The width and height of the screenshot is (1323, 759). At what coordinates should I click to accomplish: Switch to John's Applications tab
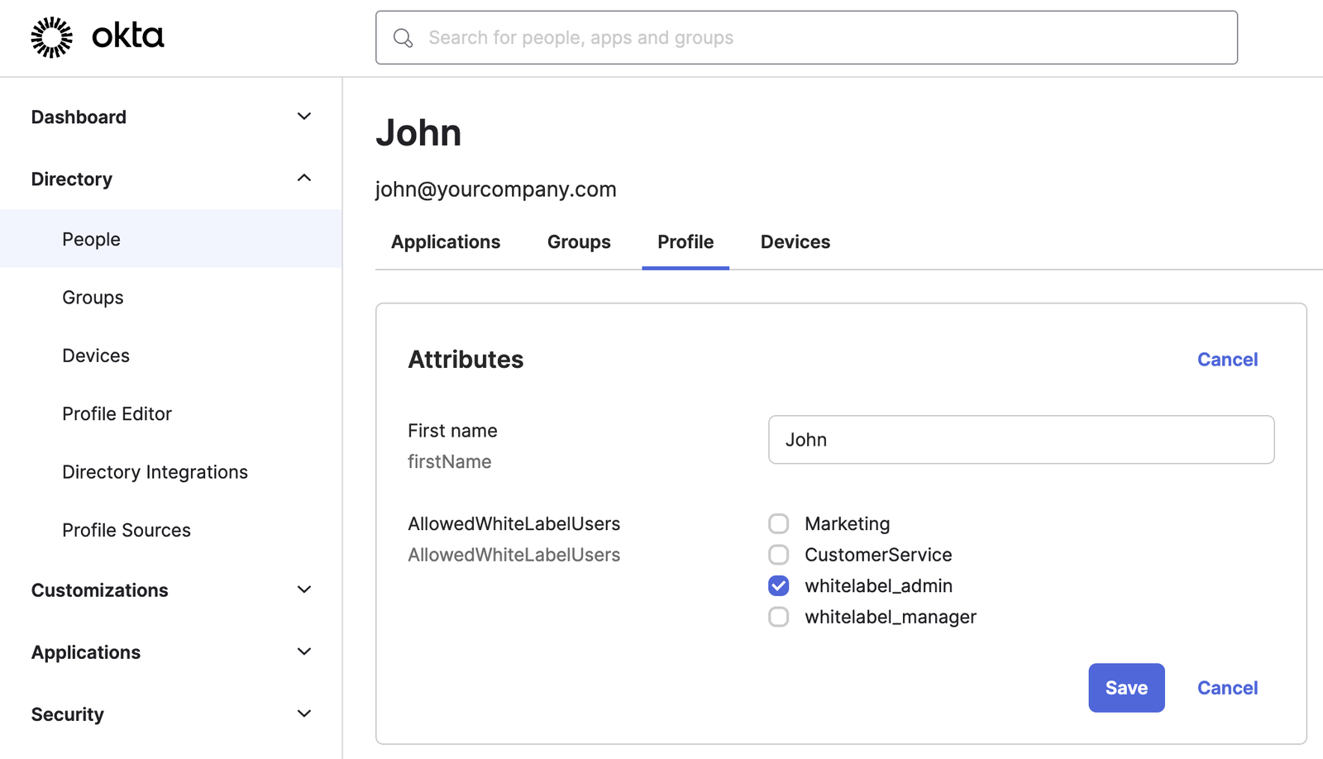click(x=446, y=242)
